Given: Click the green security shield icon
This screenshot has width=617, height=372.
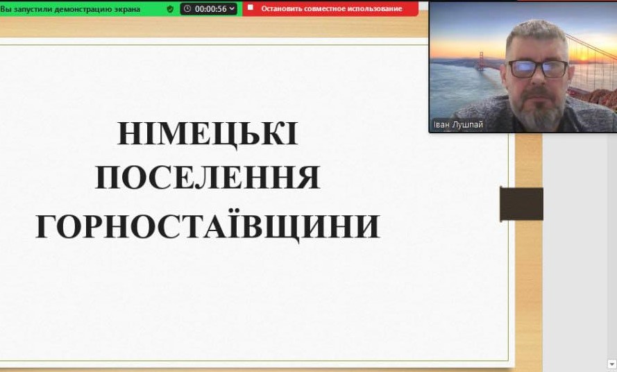Looking at the screenshot, I should [x=170, y=9].
